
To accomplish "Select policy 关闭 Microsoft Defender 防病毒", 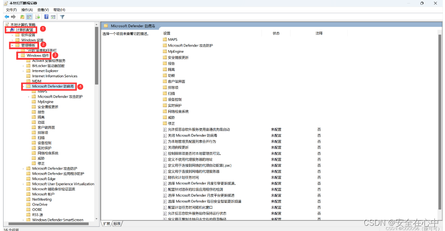I will (x=192, y=136).
